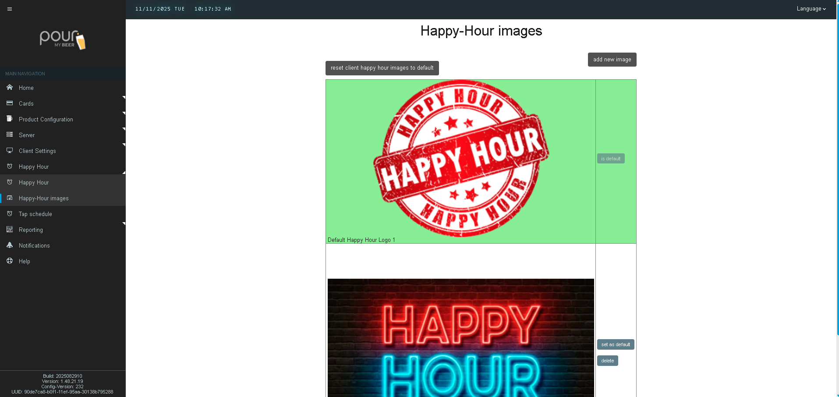
Task: Expand the Cards submenu arrow
Action: point(124,98)
